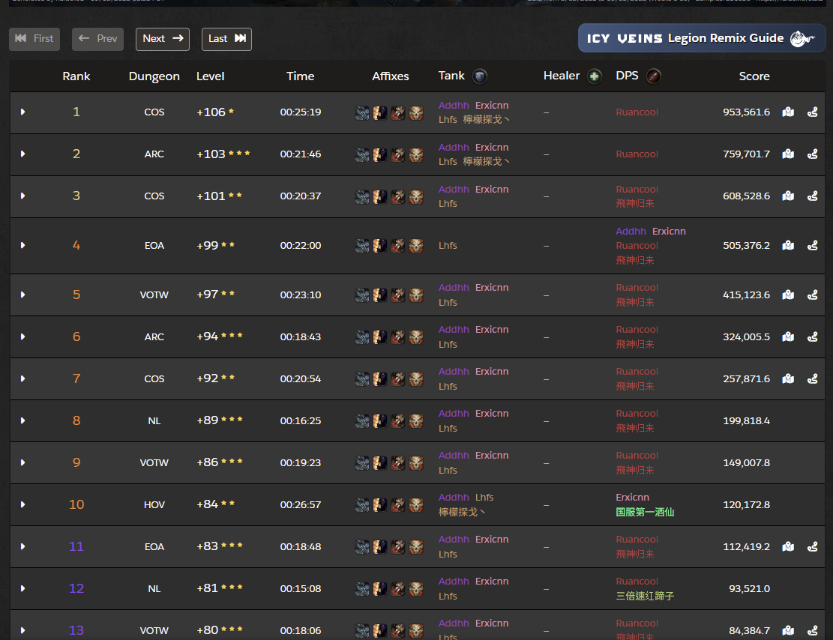Open Ruancool profile in rank 1 row
This screenshot has width=833, height=640.
tap(637, 112)
